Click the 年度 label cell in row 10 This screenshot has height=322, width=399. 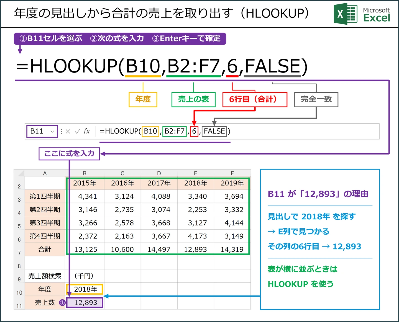[45, 289]
